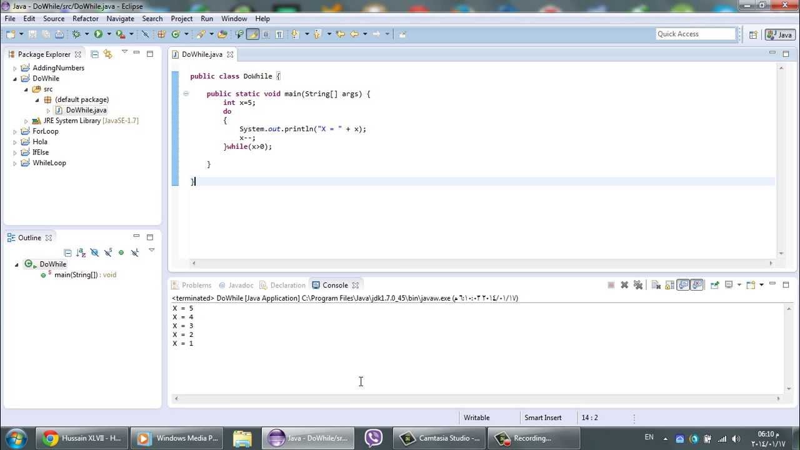This screenshot has width=800, height=450.
Task: Click the Open Type toolbar icon
Action: (x=222, y=34)
